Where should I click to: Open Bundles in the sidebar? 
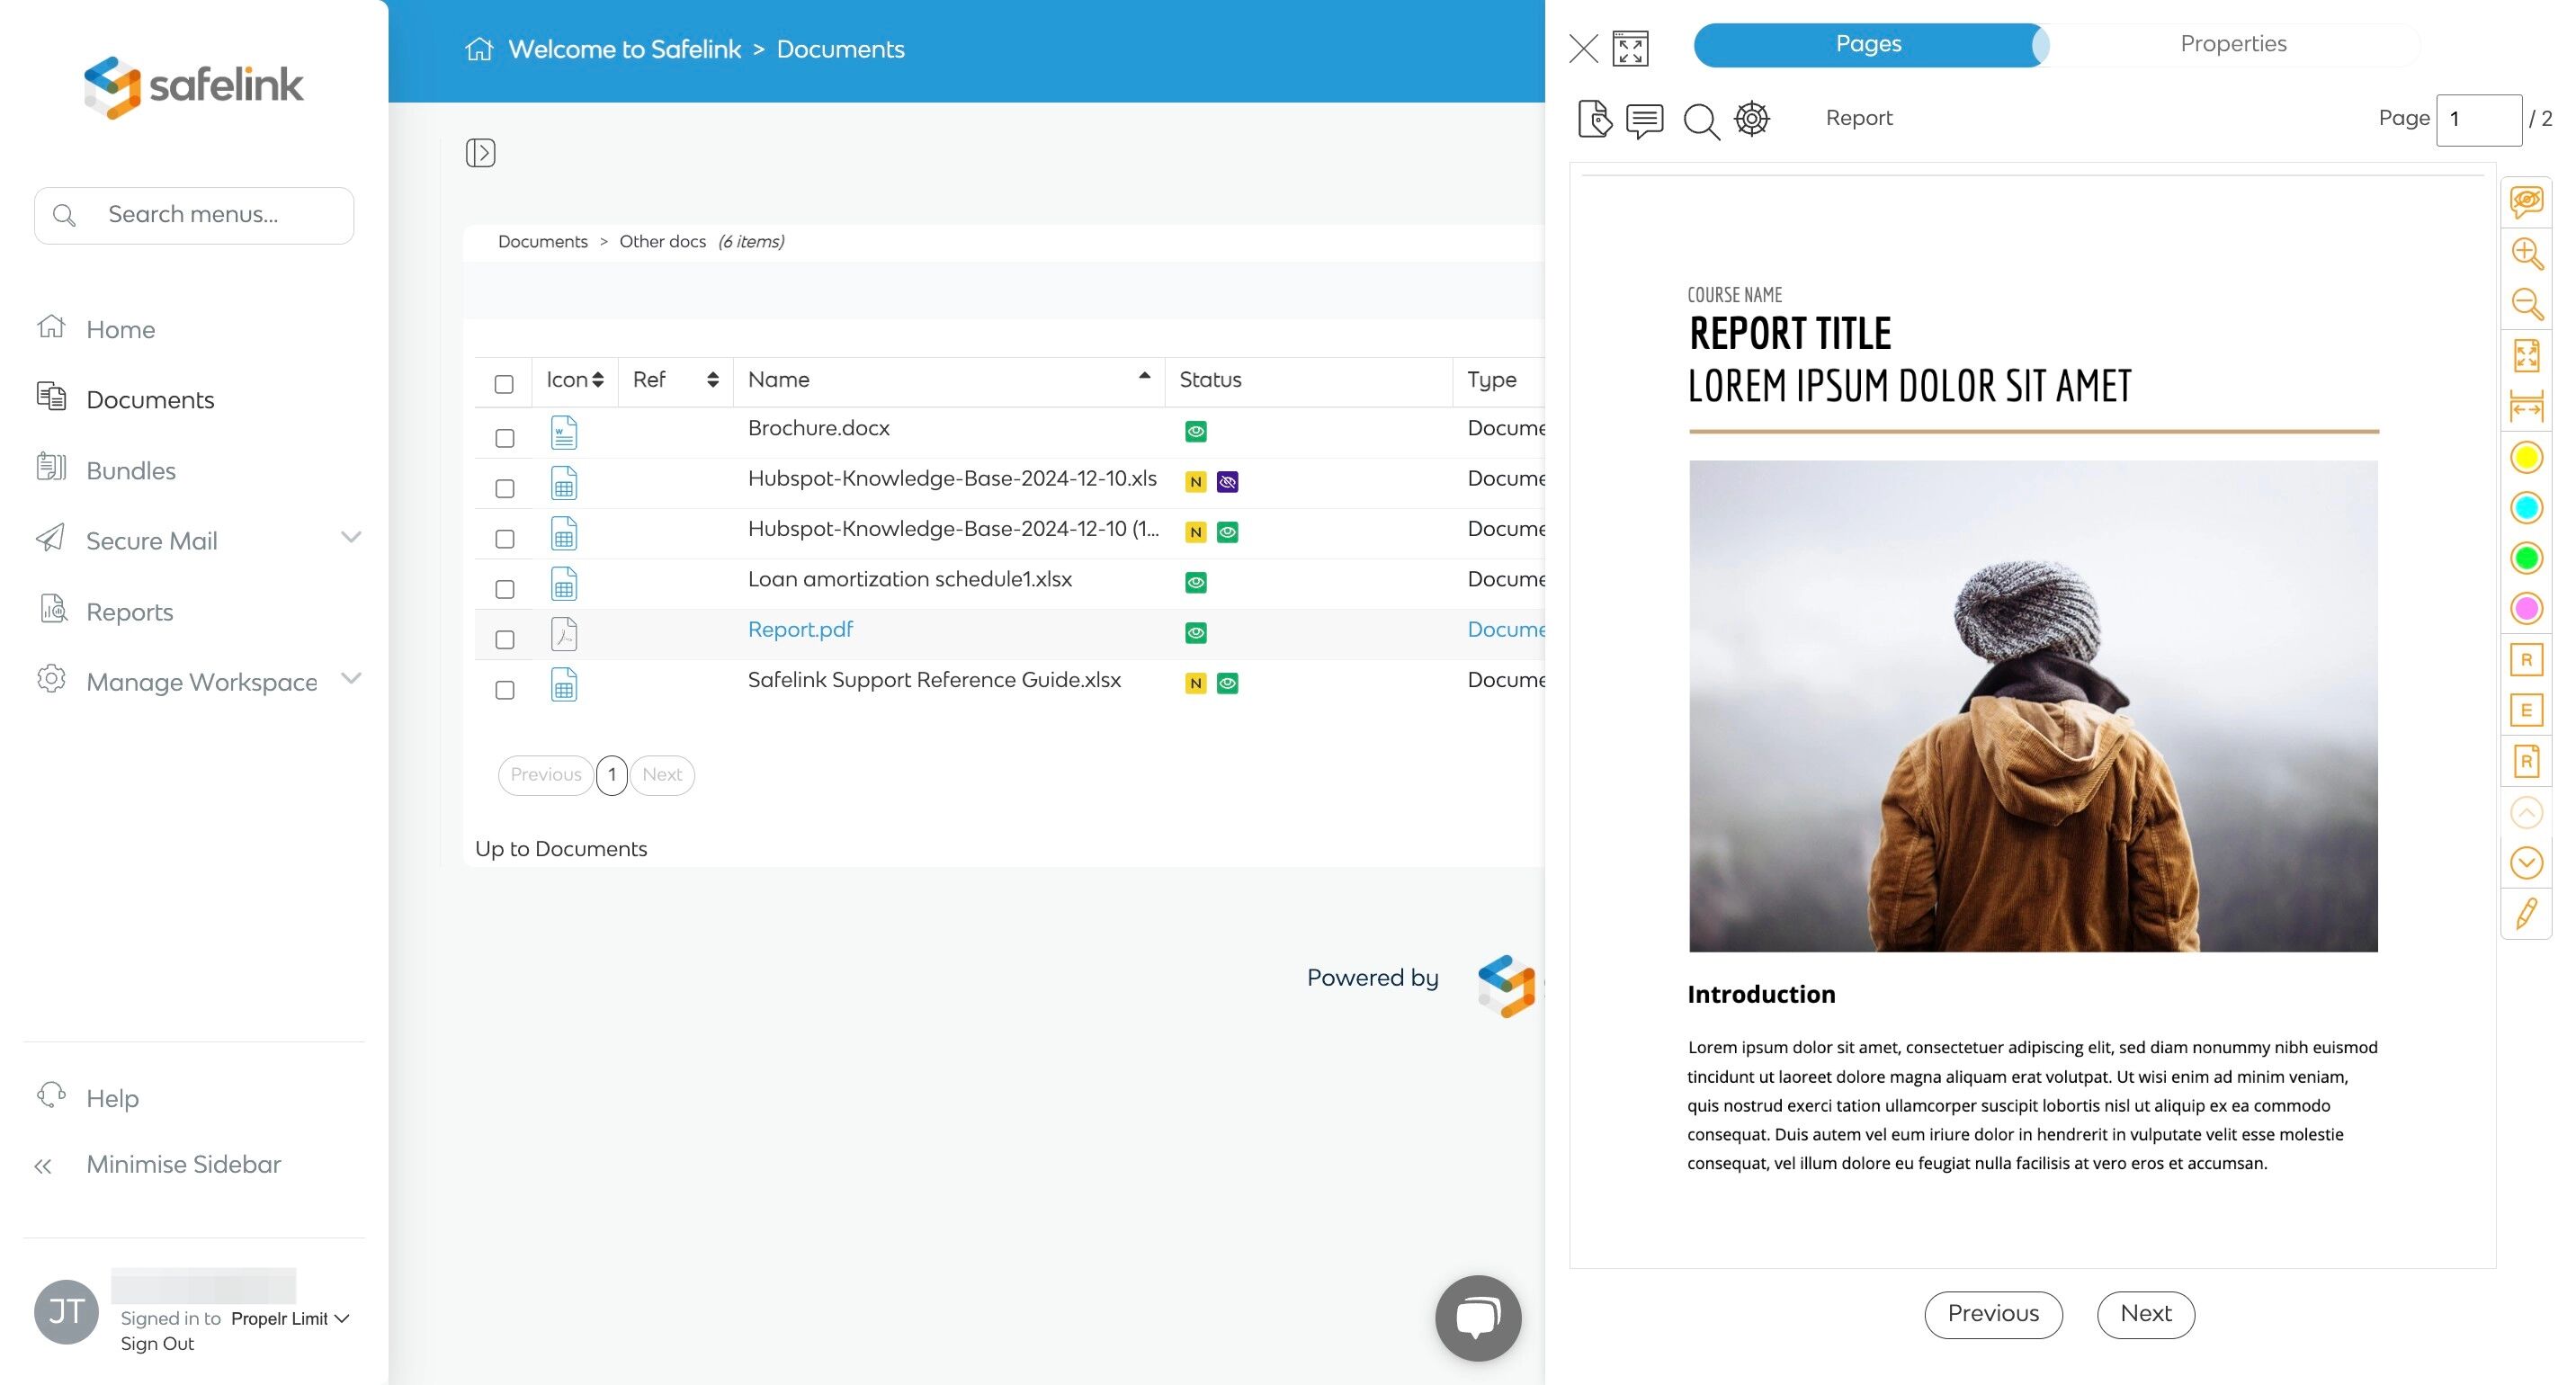[x=130, y=470]
